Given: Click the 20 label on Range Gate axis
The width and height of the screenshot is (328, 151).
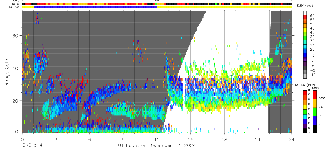Looking at the screenshot, I should point(15,101).
